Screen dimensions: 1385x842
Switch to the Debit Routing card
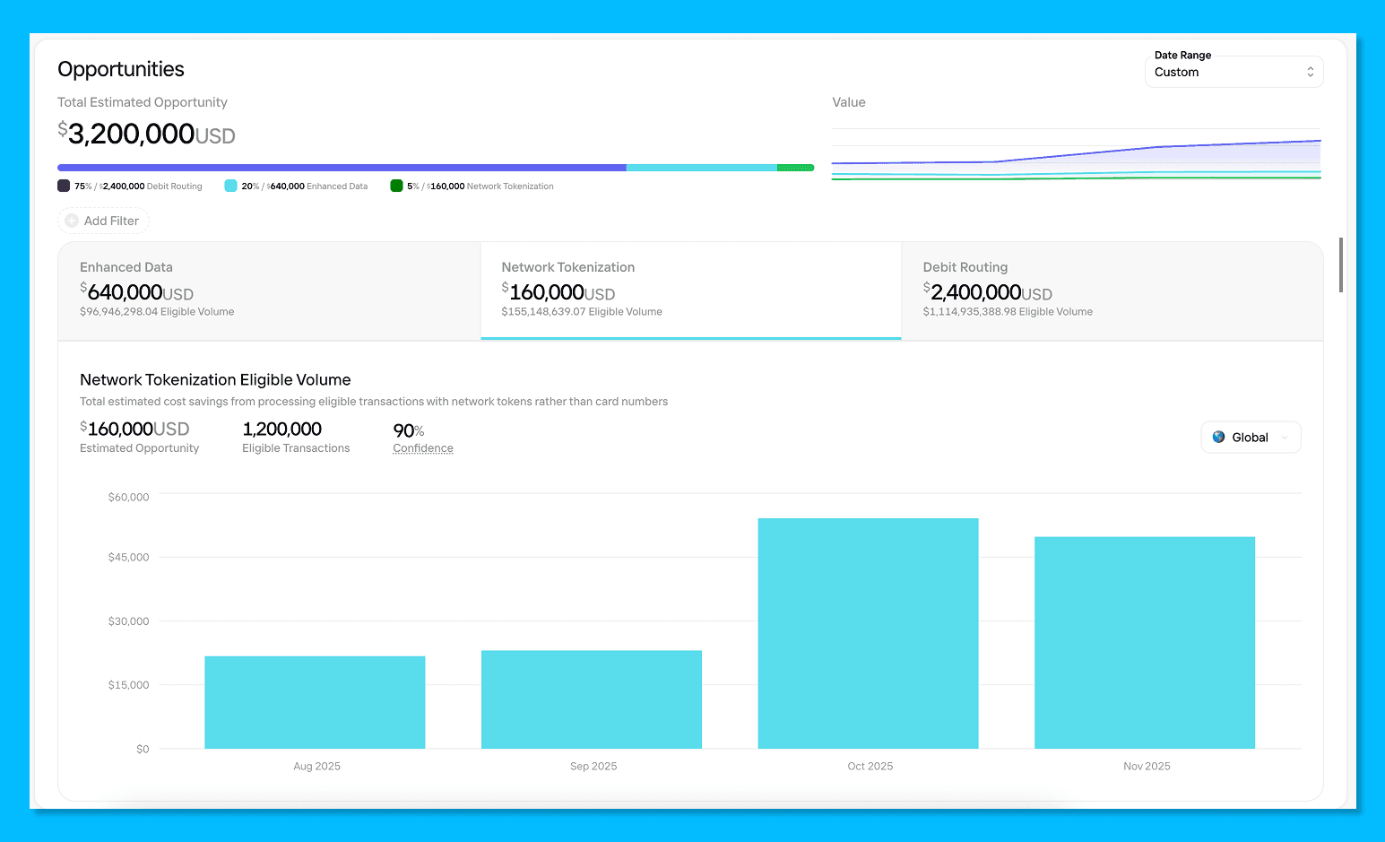tap(1112, 291)
